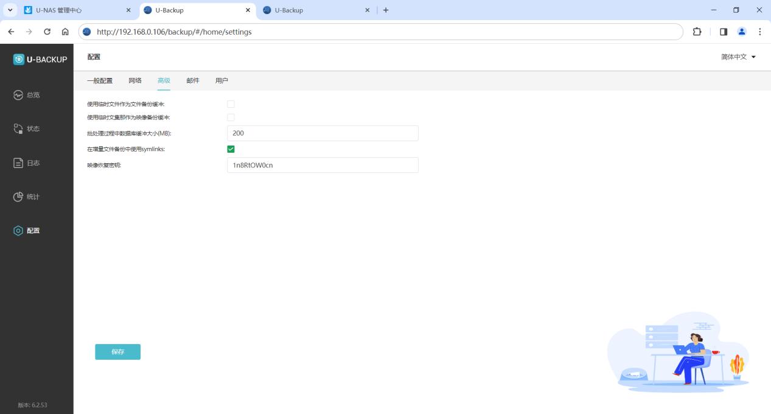Open a new browser tab
Viewport: 771px width, 414px height.
(x=386, y=10)
